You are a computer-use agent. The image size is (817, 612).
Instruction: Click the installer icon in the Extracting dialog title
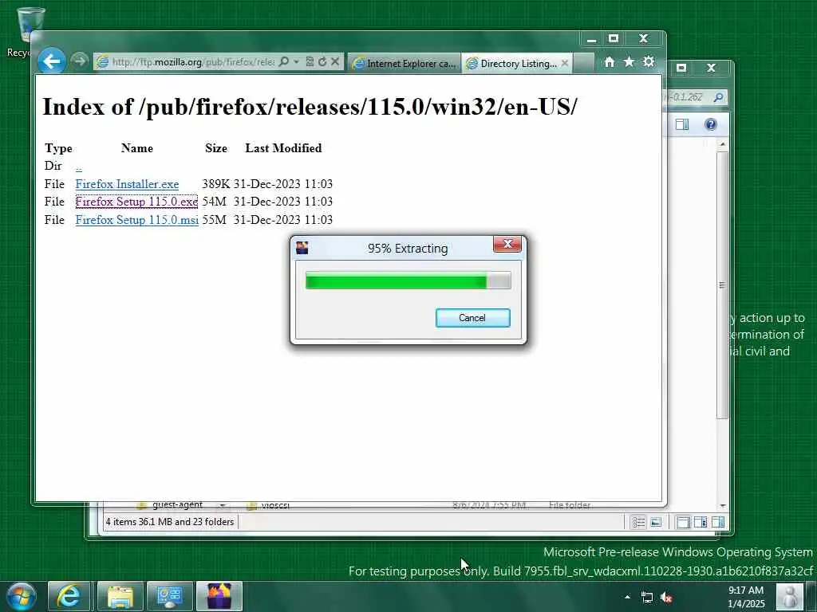(x=302, y=248)
